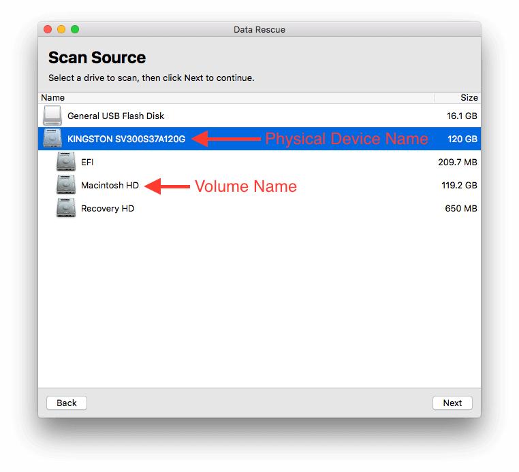Sort by the Name column header
This screenshot has height=472, width=519.
[x=236, y=97]
